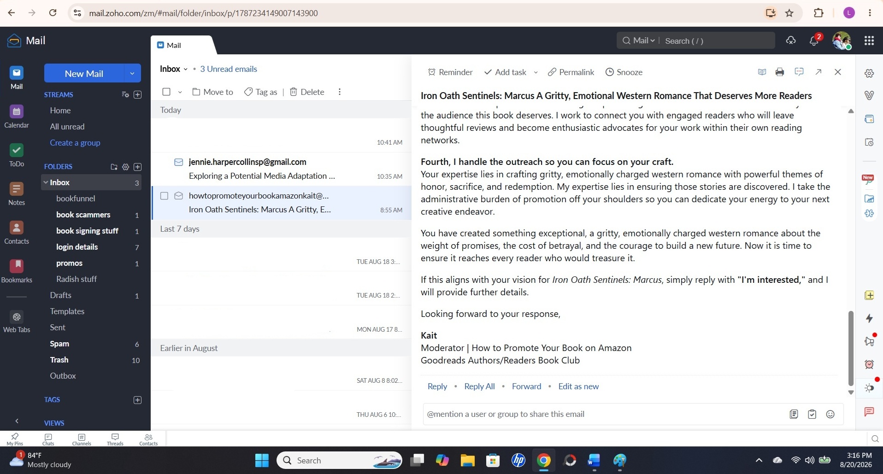Open Threads in bottom bar
The image size is (883, 474).
click(x=115, y=439)
